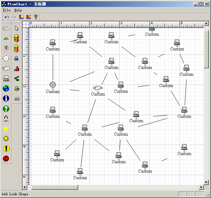
Task: Select the green question mark shape
Action: tap(6, 108)
